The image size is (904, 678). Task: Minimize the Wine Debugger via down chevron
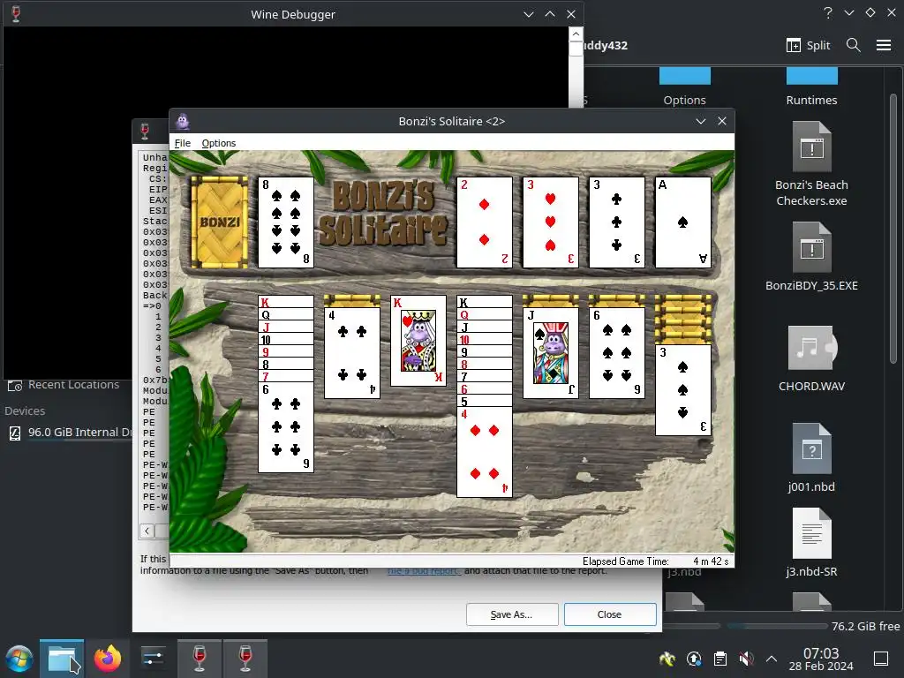[x=528, y=14]
